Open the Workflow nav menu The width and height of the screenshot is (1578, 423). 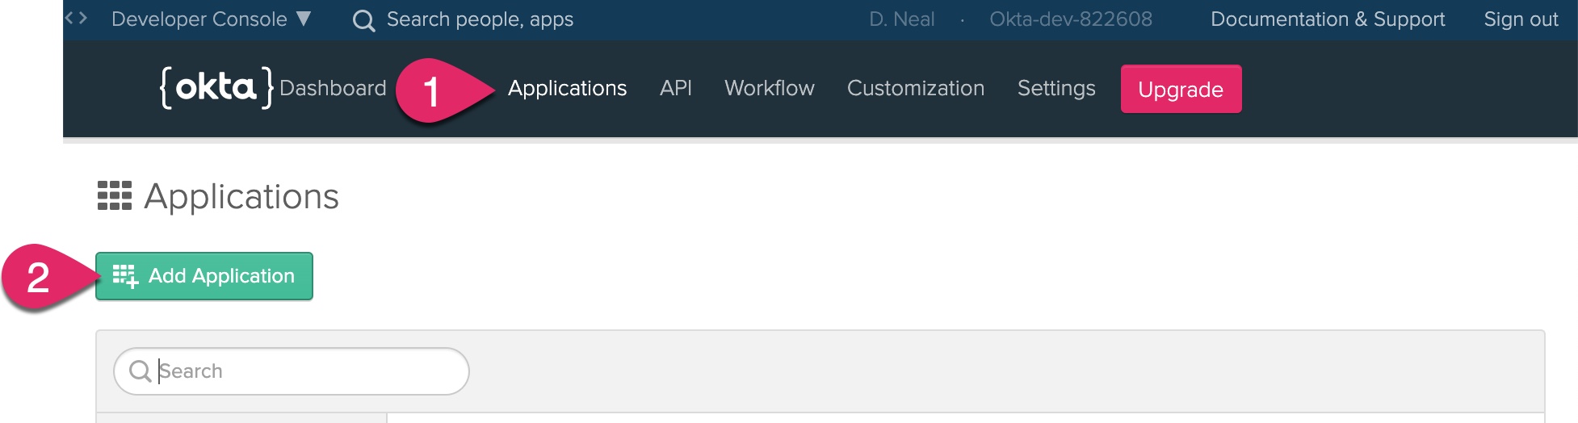point(769,88)
